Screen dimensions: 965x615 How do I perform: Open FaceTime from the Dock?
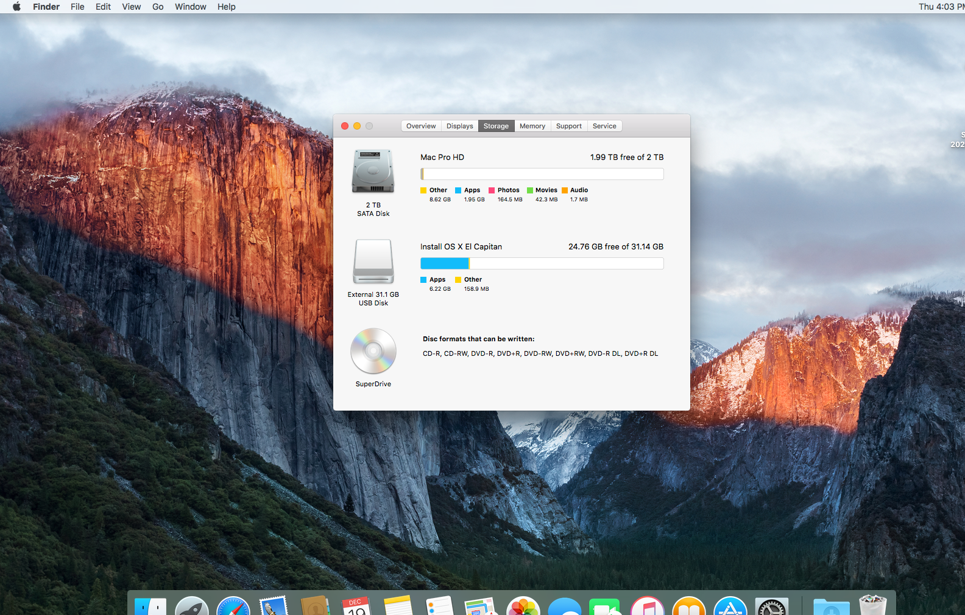(x=604, y=606)
